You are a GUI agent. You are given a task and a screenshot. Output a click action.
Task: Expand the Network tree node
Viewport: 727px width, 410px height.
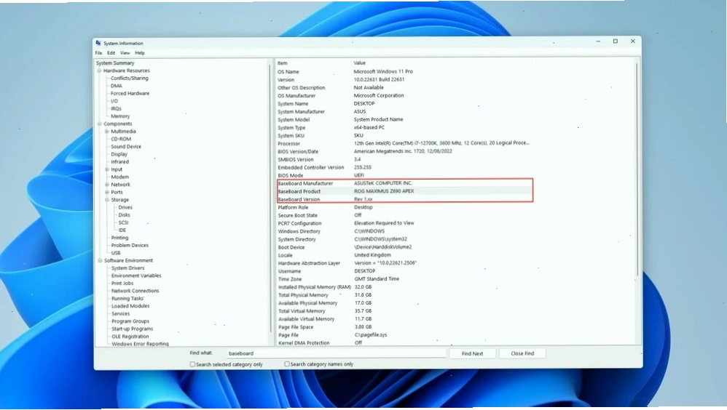click(106, 185)
